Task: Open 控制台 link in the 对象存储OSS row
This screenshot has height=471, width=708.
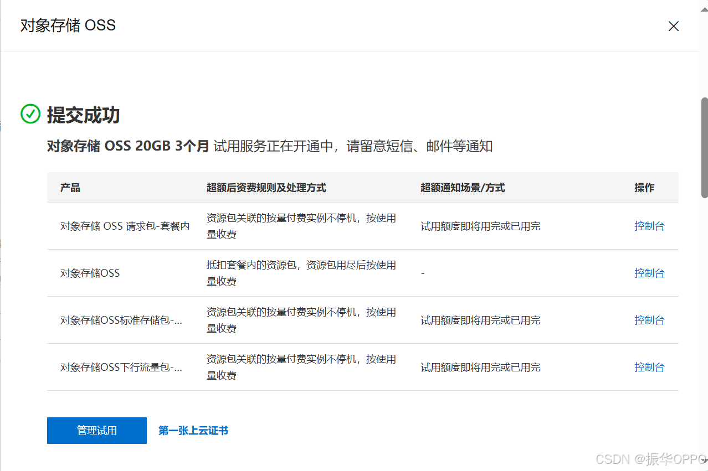Action: 649,273
